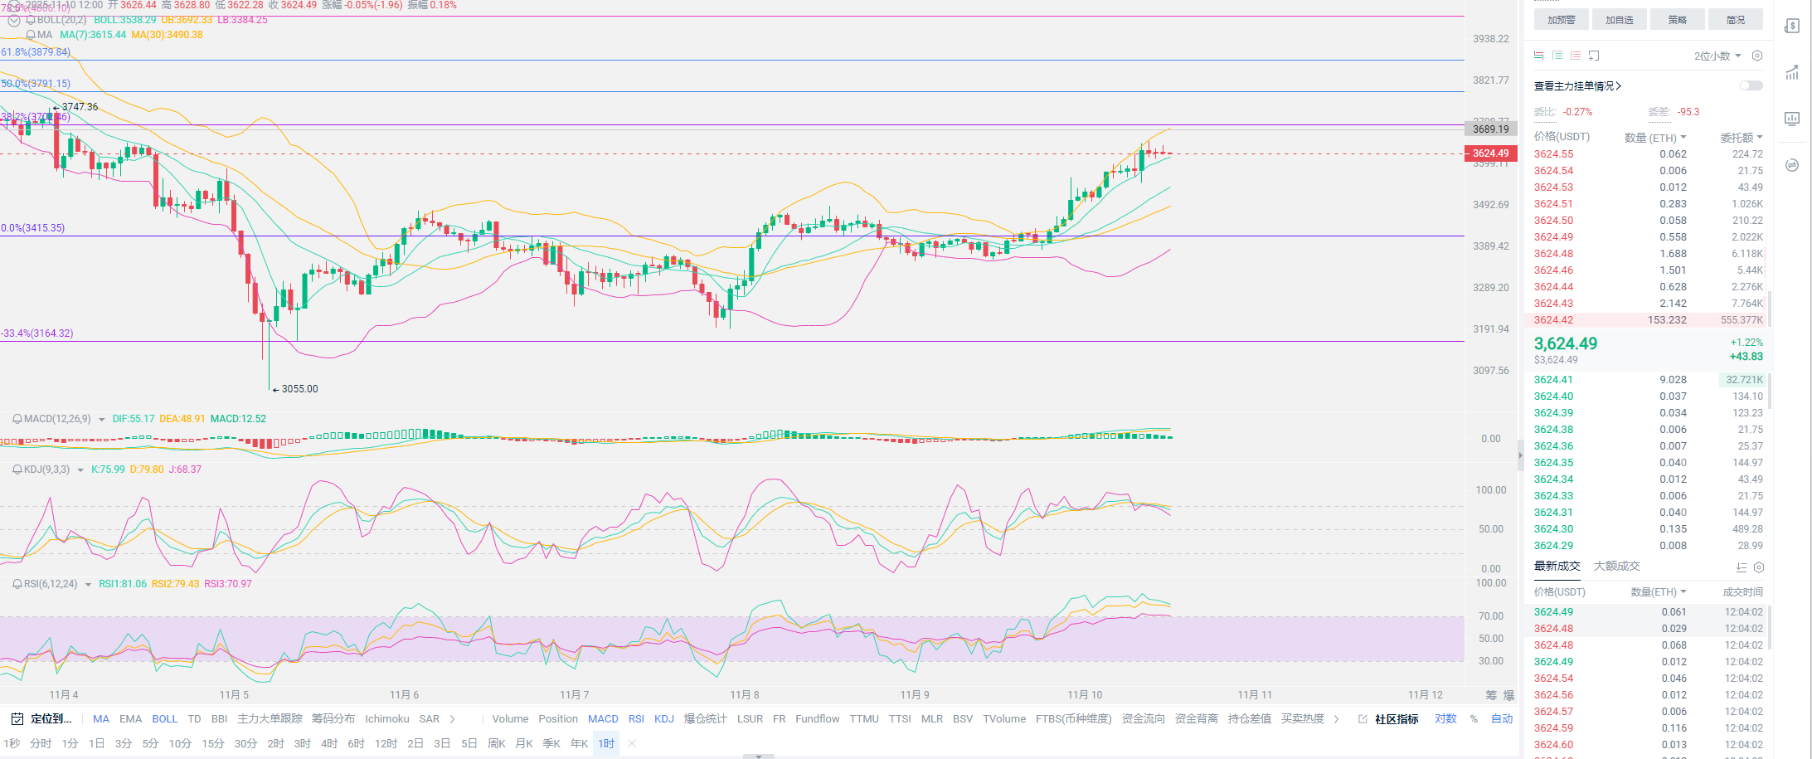Click the 加自选 button

pyautogui.click(x=1619, y=20)
